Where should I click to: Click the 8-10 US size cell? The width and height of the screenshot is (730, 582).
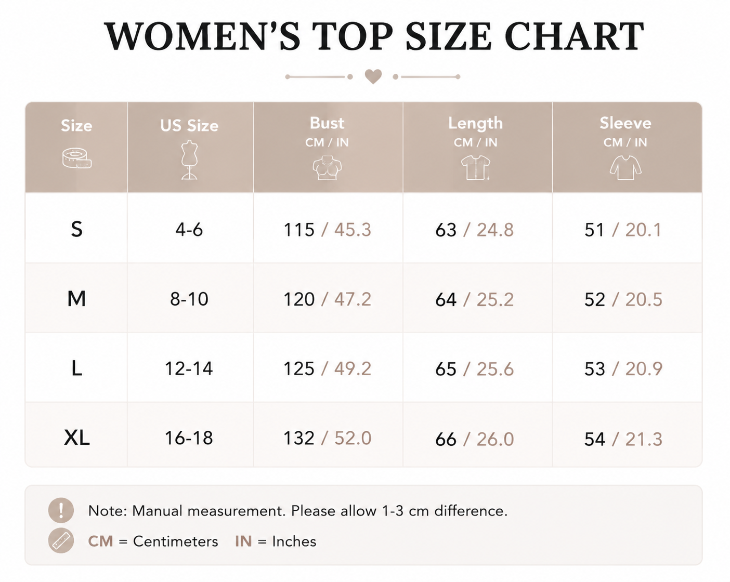pos(189,299)
